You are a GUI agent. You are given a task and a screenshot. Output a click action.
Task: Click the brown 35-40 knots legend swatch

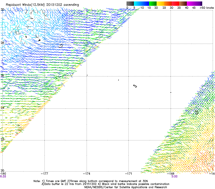183,3
